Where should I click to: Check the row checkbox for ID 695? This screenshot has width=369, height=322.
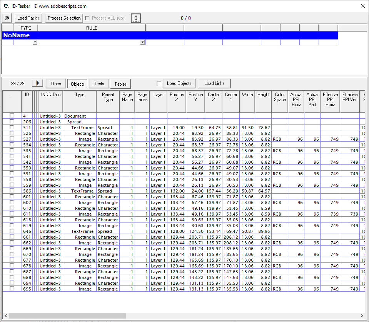pos(12,289)
